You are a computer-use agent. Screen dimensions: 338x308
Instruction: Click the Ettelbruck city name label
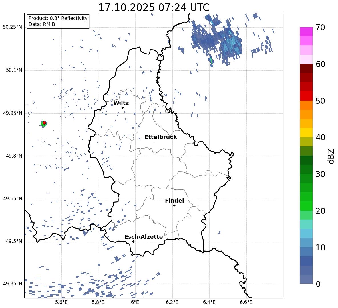click(161, 137)
